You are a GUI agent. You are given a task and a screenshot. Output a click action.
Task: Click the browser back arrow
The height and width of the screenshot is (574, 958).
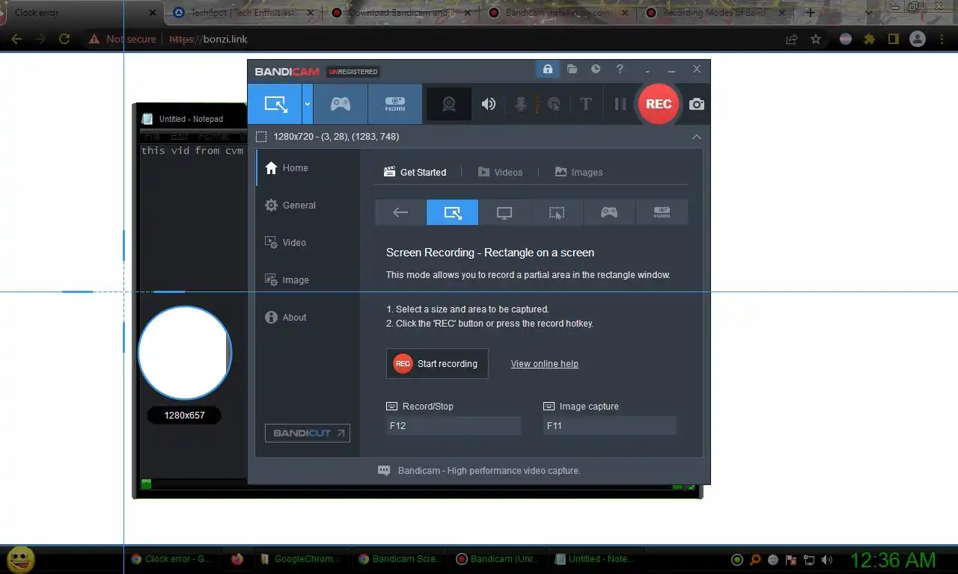[16, 39]
